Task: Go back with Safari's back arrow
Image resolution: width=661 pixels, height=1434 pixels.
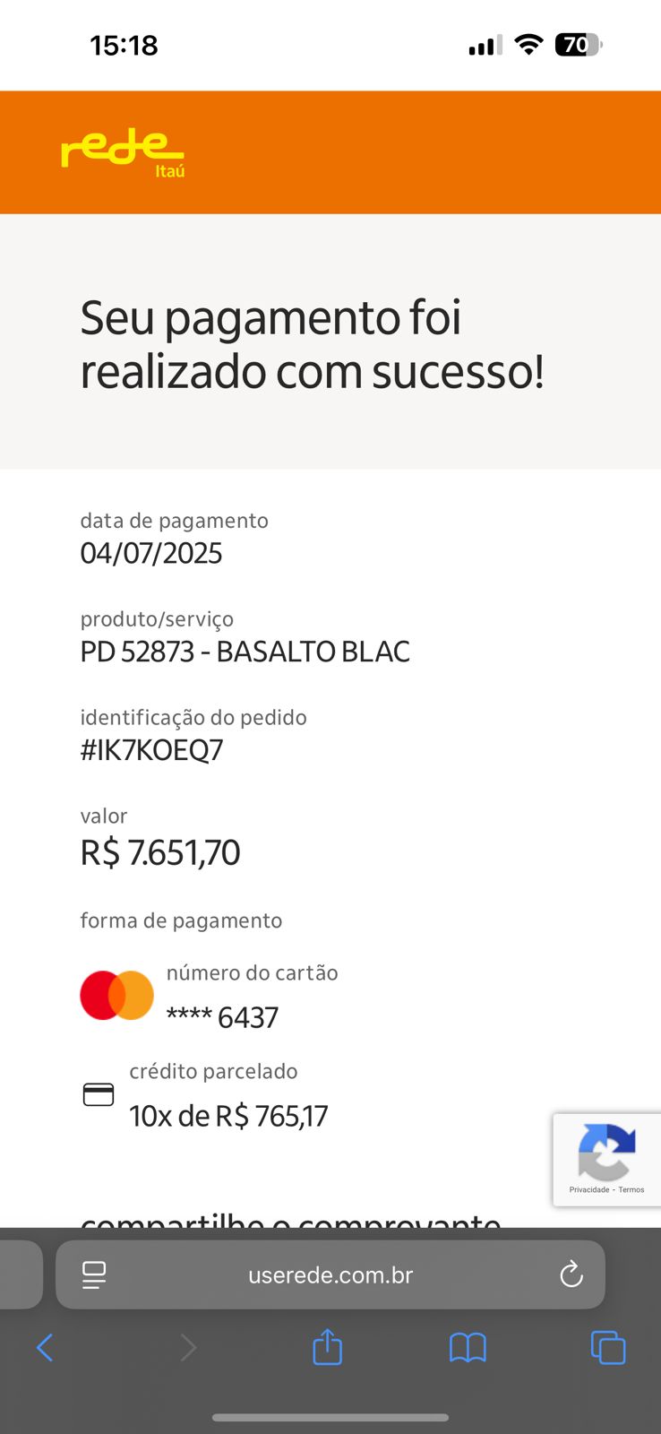Action: (x=45, y=1347)
